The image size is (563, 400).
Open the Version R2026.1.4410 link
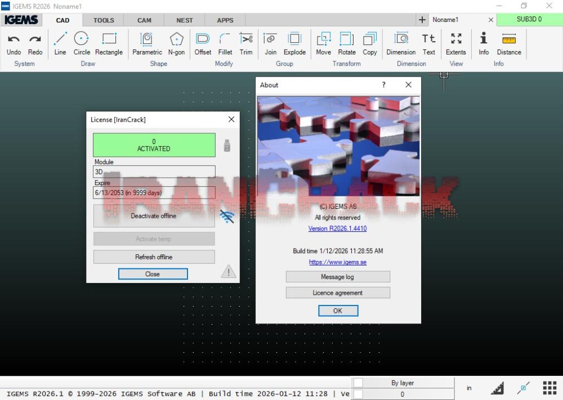click(x=337, y=228)
